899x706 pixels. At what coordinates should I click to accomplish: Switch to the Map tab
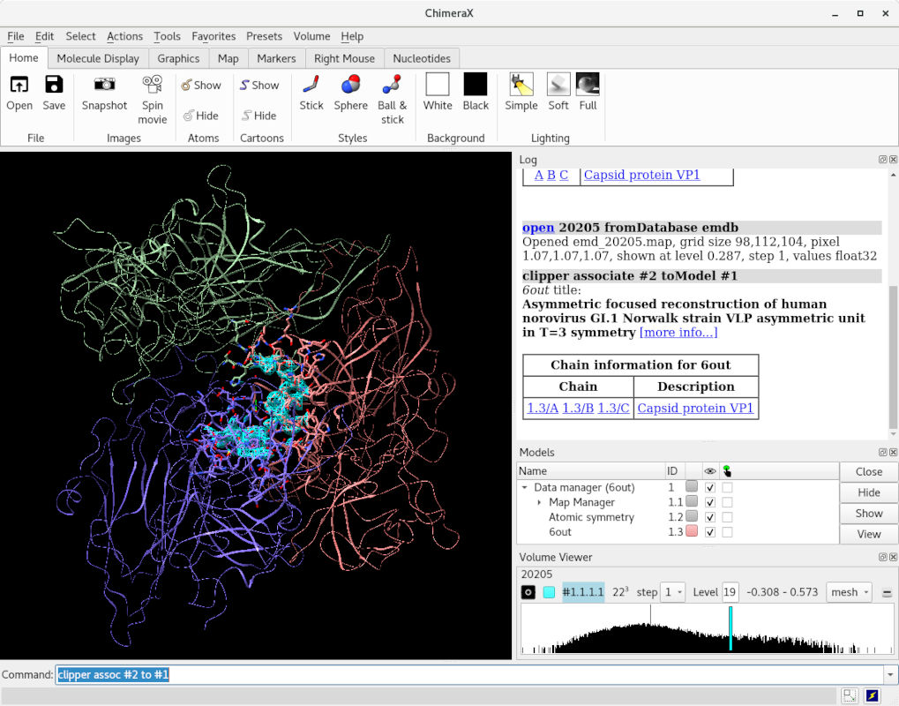click(228, 58)
